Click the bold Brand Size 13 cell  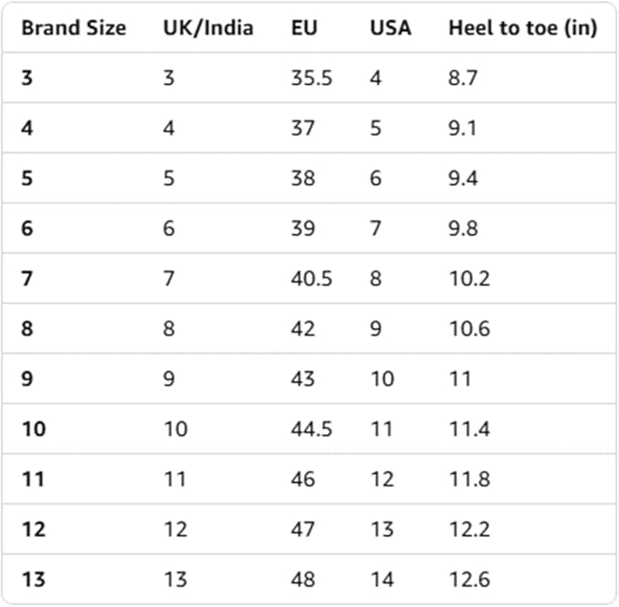click(33, 580)
